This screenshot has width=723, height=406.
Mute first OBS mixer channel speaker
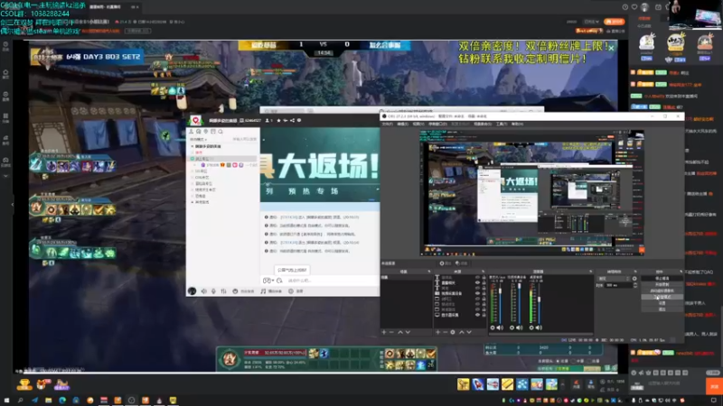point(500,328)
